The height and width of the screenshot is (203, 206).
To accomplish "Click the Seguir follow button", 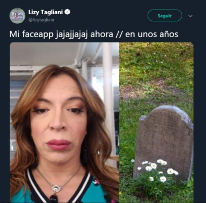I will (x=165, y=16).
